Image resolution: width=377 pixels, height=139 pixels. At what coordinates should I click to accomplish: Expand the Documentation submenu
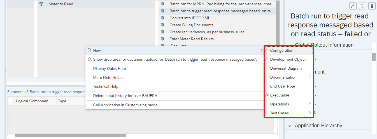[x=310, y=77]
